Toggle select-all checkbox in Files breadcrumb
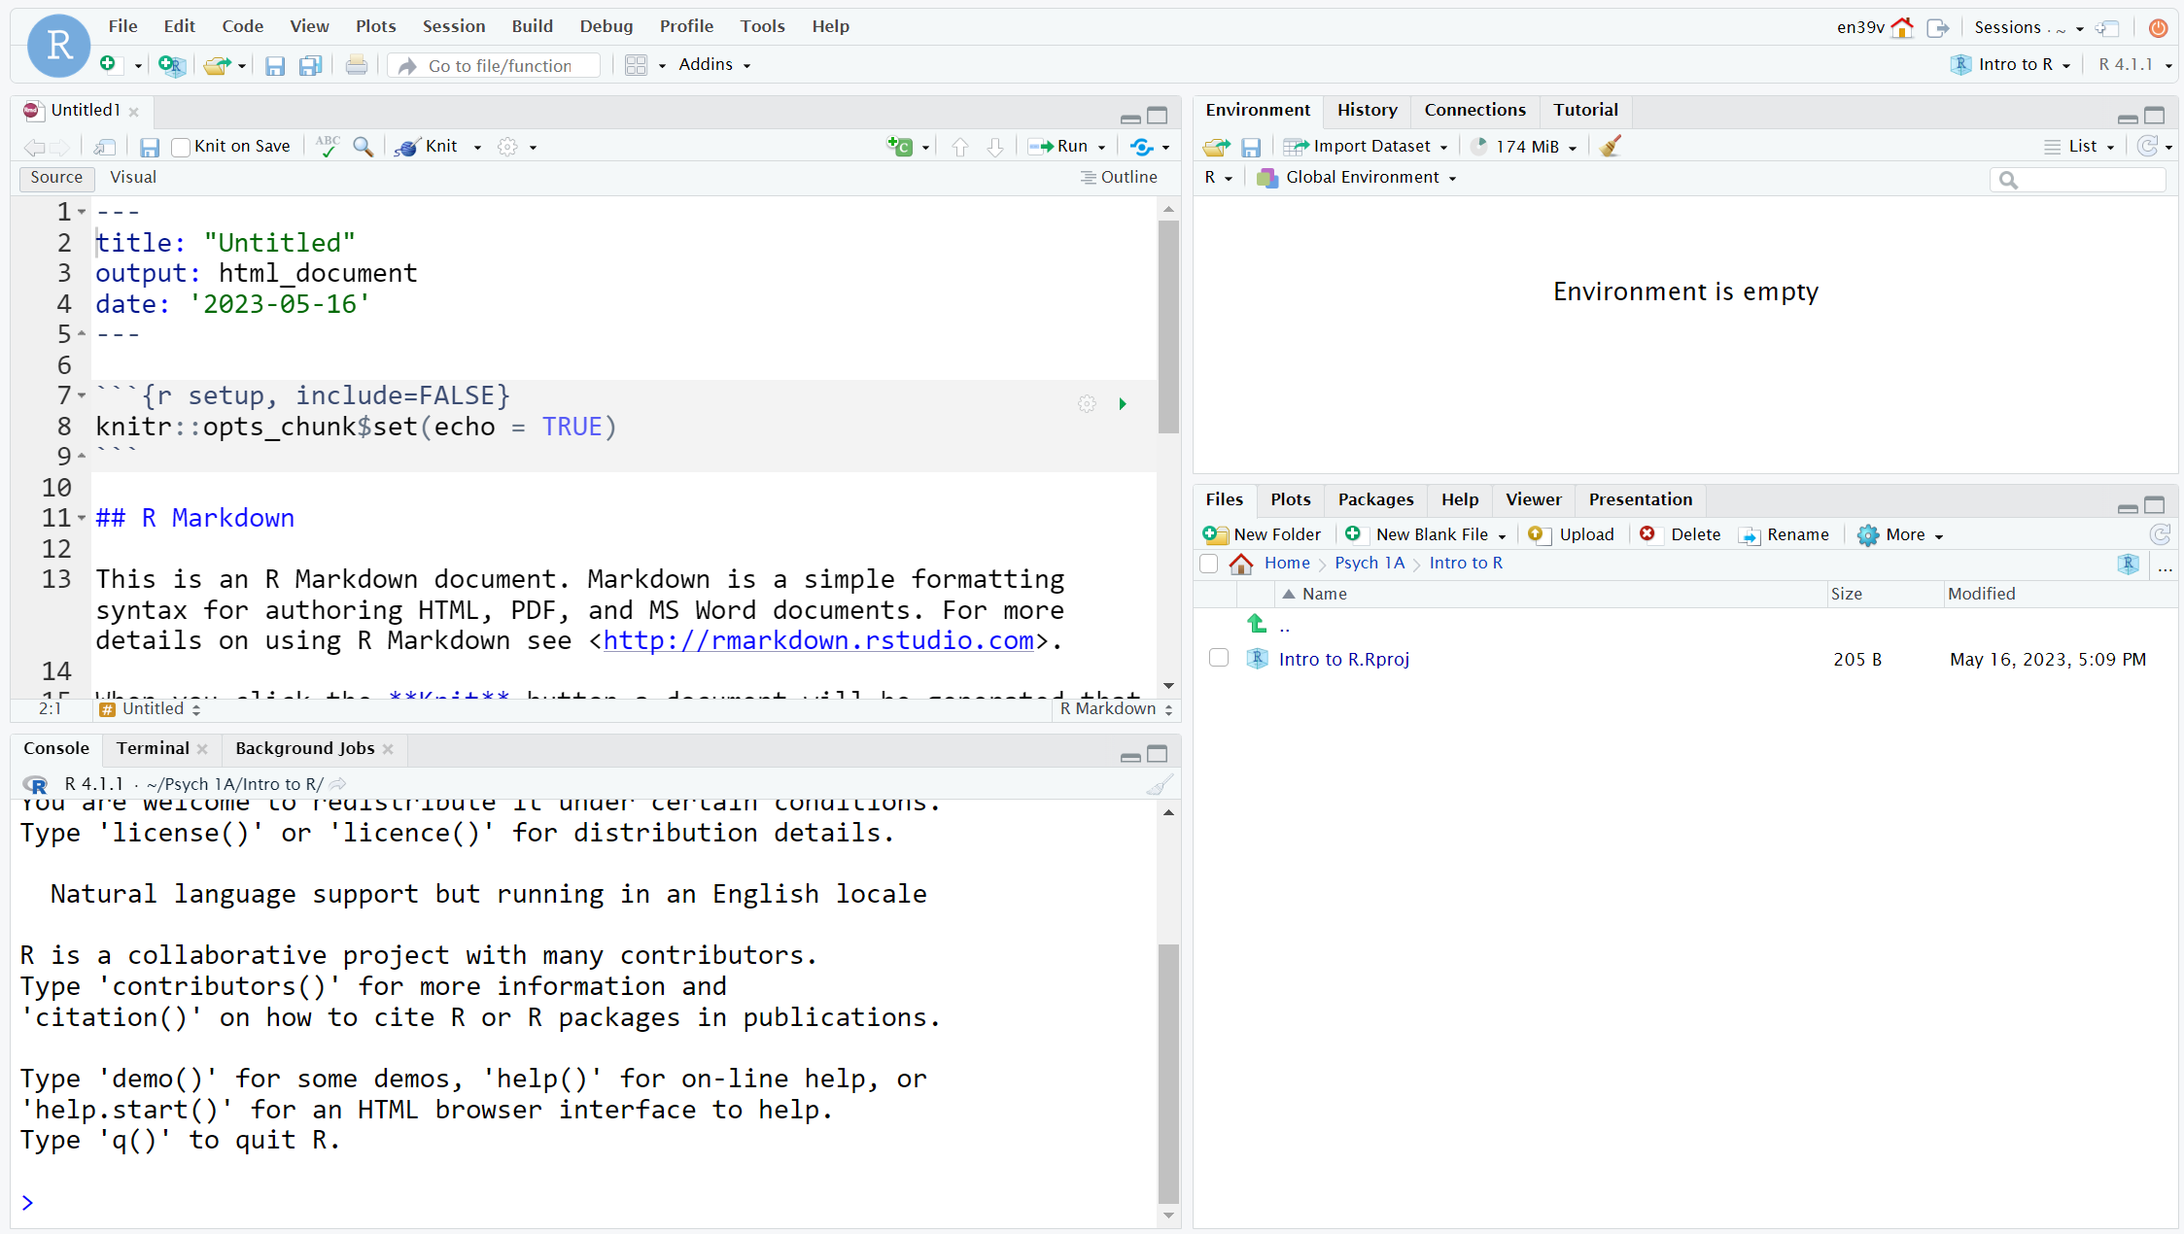This screenshot has width=2184, height=1234. tap(1209, 564)
